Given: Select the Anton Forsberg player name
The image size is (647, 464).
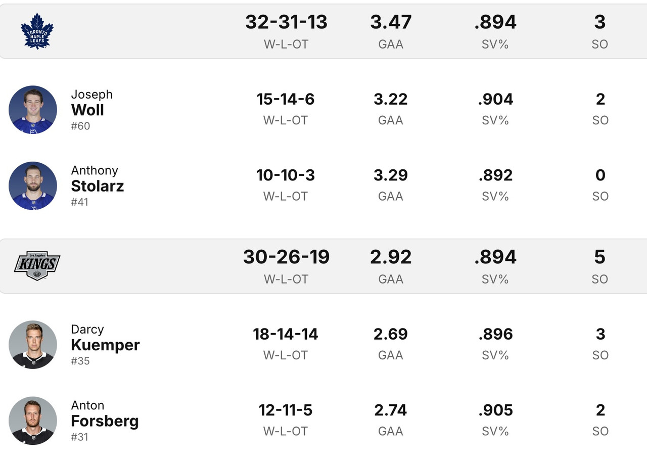Looking at the screenshot, I should coord(105,421).
